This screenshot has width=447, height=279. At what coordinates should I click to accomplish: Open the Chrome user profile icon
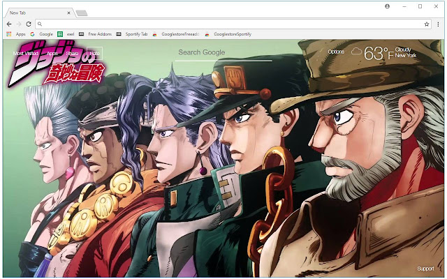pos(387,6)
